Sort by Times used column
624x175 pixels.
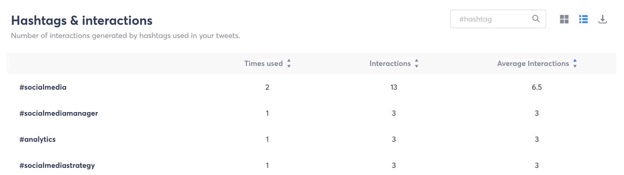click(263, 63)
